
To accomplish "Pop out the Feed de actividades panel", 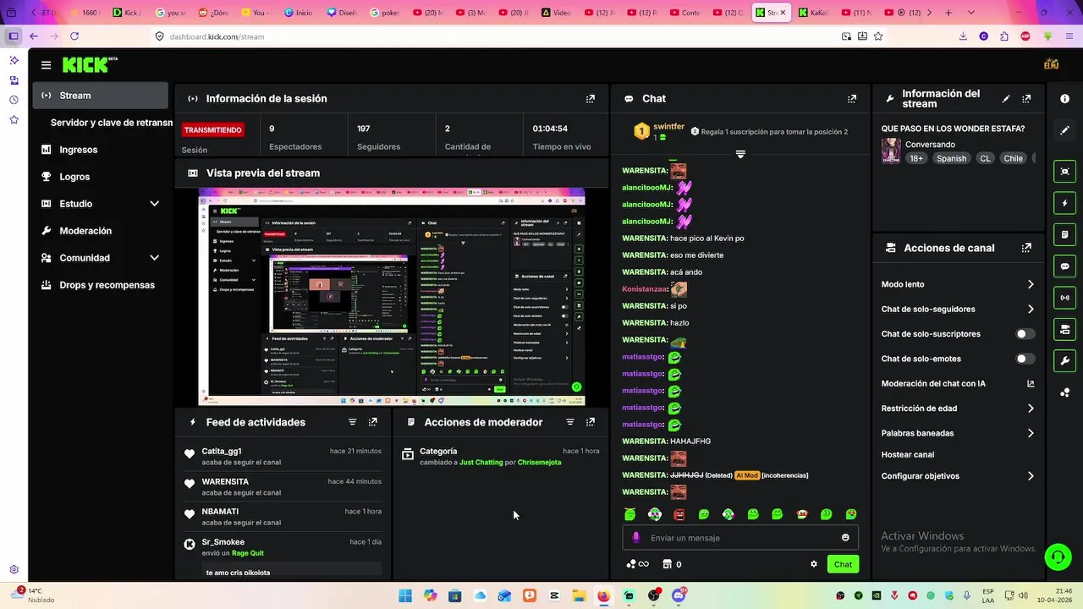I will coord(373,422).
